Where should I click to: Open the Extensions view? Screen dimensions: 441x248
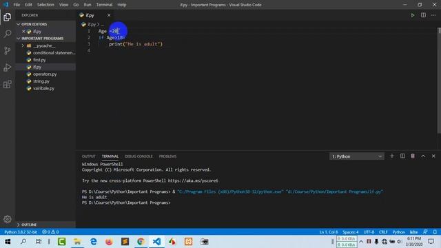8,84
